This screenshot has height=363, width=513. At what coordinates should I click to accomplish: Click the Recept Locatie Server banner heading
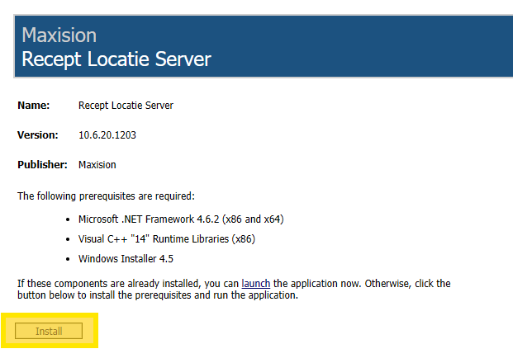[x=116, y=59]
